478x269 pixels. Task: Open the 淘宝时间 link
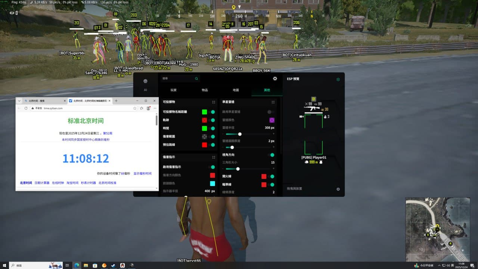(x=72, y=183)
